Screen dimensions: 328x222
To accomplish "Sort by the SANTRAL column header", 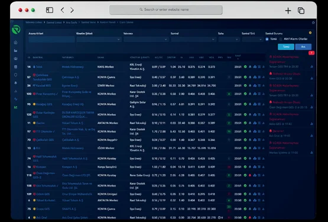I will (38, 57).
